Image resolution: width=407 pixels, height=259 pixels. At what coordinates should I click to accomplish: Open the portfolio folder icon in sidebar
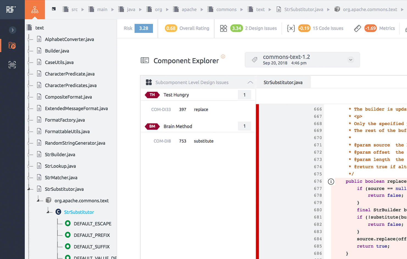(12, 45)
